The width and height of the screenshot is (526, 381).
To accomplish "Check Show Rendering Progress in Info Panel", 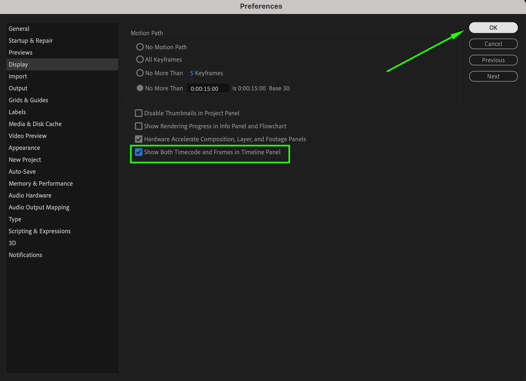I will [139, 126].
